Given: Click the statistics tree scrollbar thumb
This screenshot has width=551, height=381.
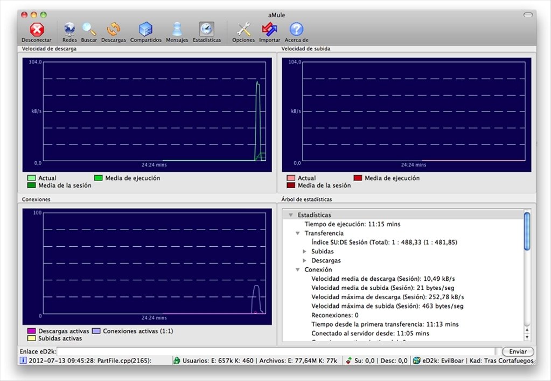Looking at the screenshot, I should click(x=527, y=231).
